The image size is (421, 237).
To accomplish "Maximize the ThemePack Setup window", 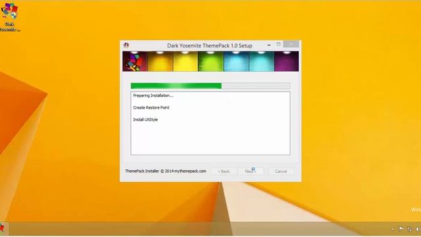I will point(278,44).
